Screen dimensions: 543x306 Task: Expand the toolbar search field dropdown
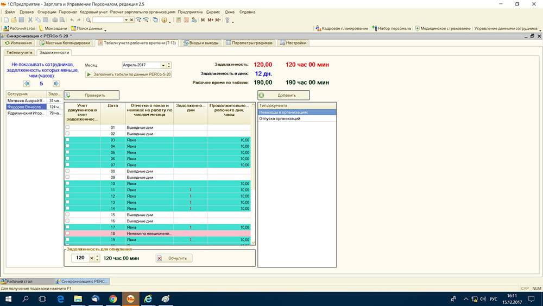pos(125,20)
